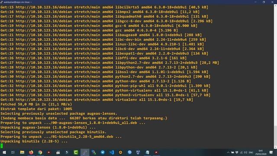Click the terminal scrollbar down arrow
The width and height of the screenshot is (277, 156).
click(x=275, y=147)
